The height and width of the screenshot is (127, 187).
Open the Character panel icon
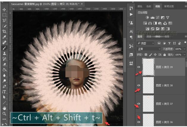pos(131,31)
